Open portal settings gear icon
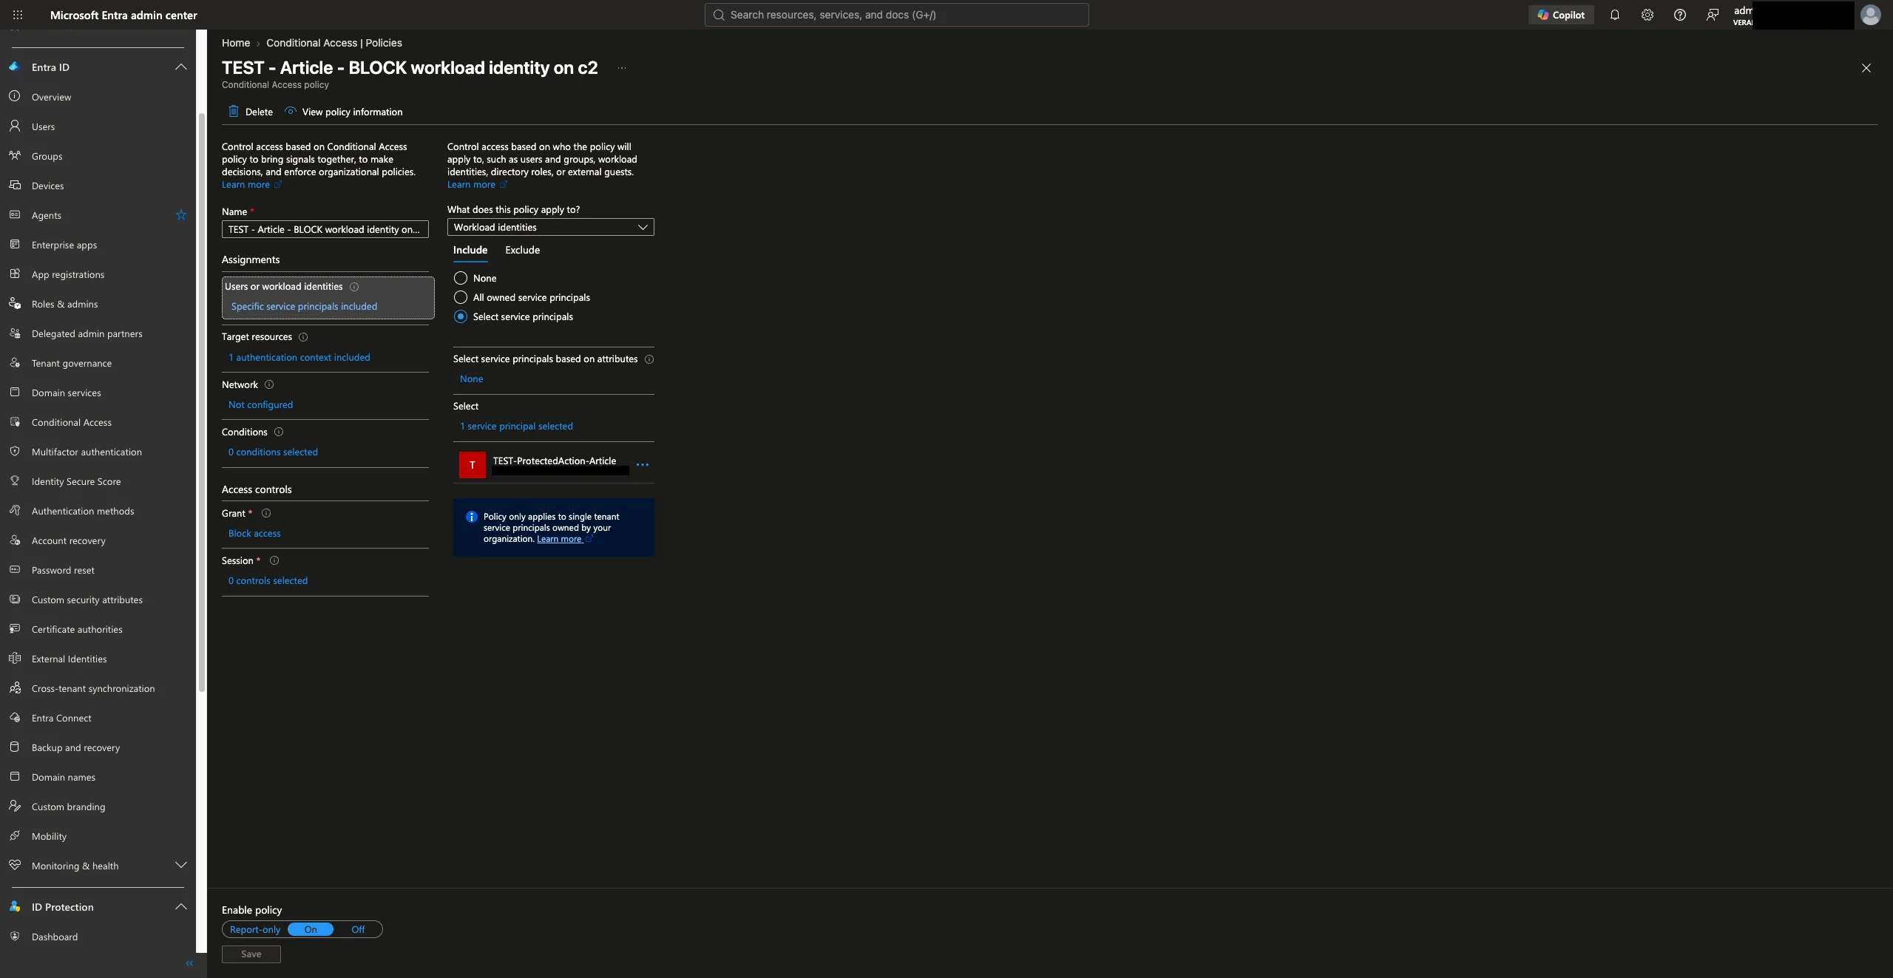Screen dimensions: 1893x978 click(x=1647, y=15)
